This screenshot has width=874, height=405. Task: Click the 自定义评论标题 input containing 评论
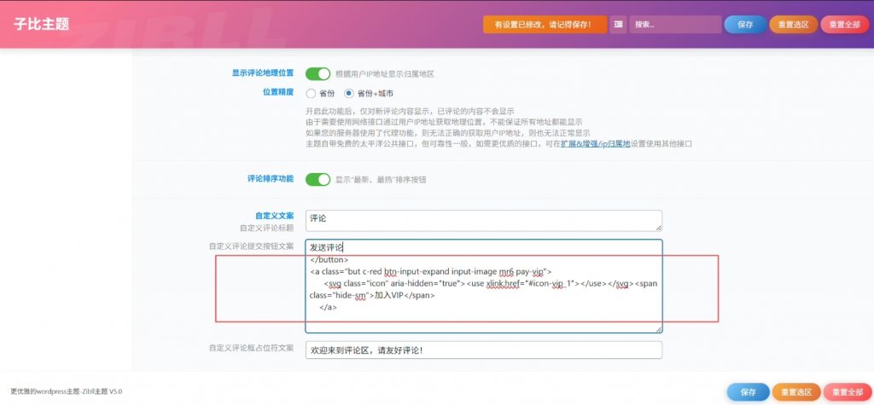point(483,221)
